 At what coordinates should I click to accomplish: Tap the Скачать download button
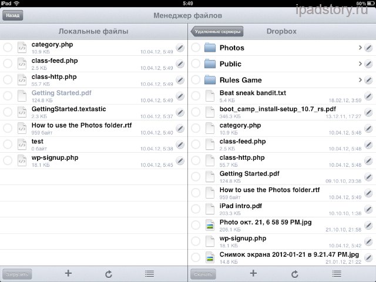click(x=203, y=274)
